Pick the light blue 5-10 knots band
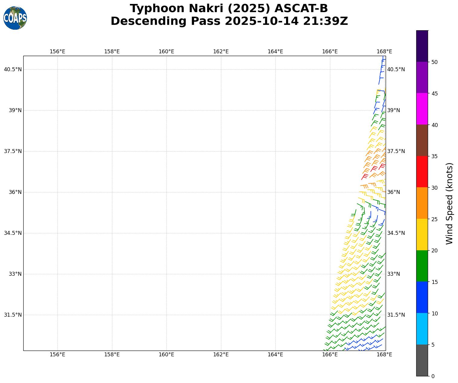The height and width of the screenshot is (383, 458). pos(422,329)
